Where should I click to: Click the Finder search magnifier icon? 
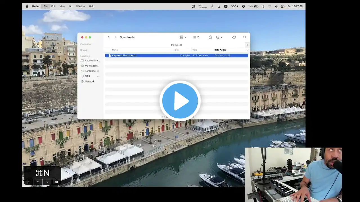click(245, 37)
